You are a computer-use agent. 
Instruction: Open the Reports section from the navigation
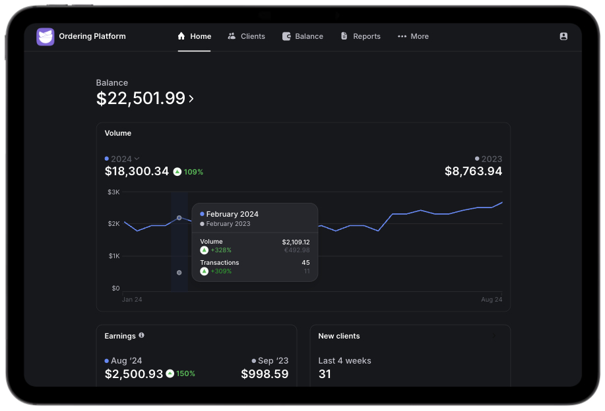click(360, 36)
